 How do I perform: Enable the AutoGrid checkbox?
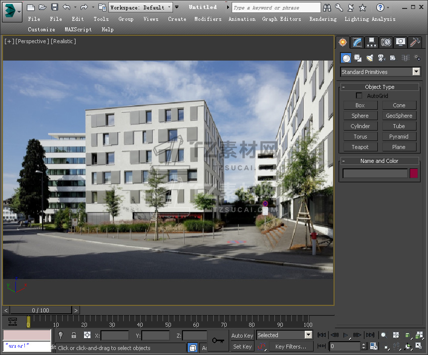(359, 96)
